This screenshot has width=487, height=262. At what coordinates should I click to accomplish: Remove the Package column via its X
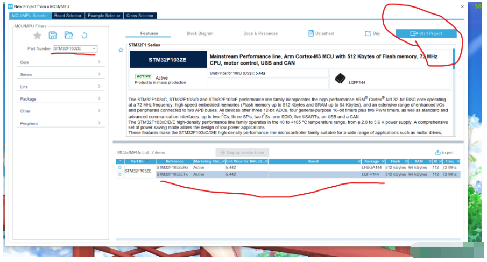pyautogui.click(x=383, y=161)
